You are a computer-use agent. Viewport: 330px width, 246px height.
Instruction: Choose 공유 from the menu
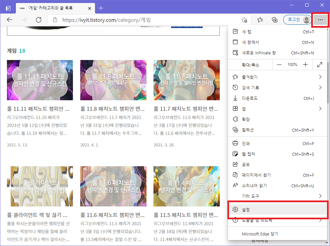[x=278, y=165]
